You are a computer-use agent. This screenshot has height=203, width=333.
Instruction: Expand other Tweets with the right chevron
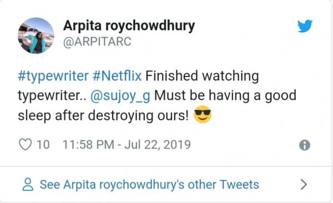(x=304, y=184)
